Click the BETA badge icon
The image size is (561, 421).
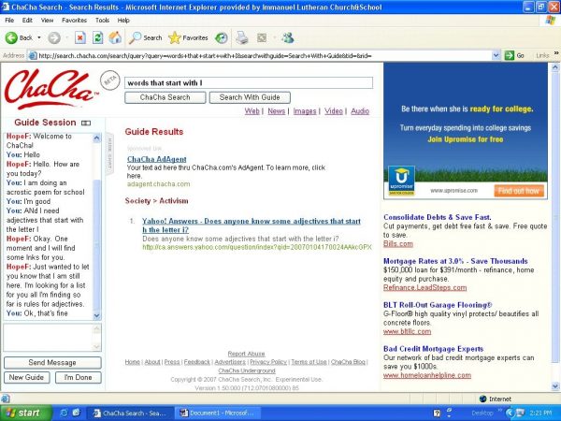pos(109,80)
